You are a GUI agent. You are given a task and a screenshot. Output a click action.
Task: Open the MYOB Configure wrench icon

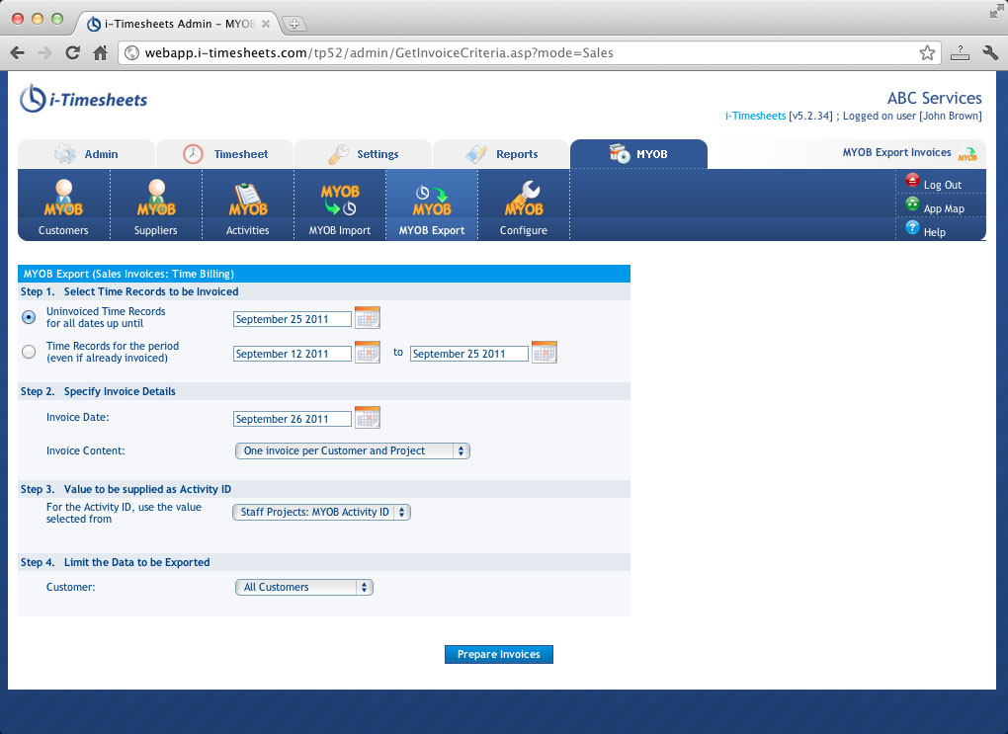coord(524,199)
